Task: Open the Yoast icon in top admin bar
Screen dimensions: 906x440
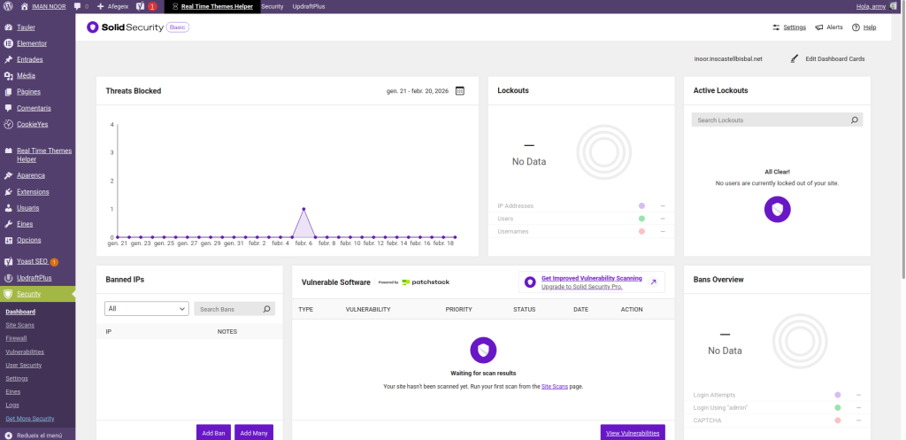Action: (140, 6)
